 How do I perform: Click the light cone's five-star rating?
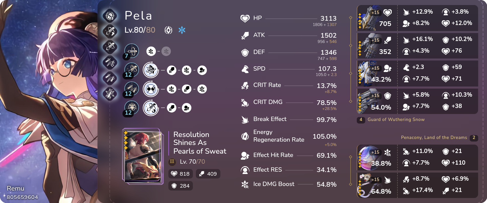(125, 140)
